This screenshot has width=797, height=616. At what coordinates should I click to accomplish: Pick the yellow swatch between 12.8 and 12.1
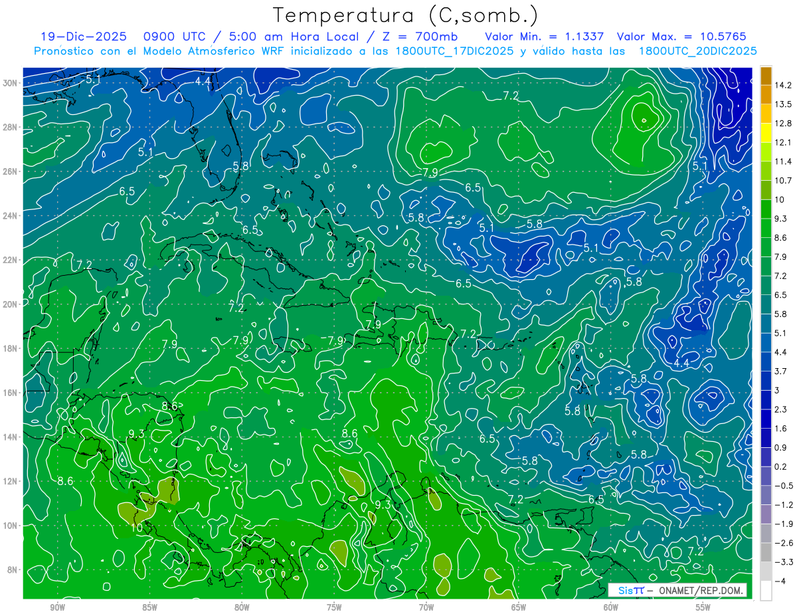[x=766, y=133]
